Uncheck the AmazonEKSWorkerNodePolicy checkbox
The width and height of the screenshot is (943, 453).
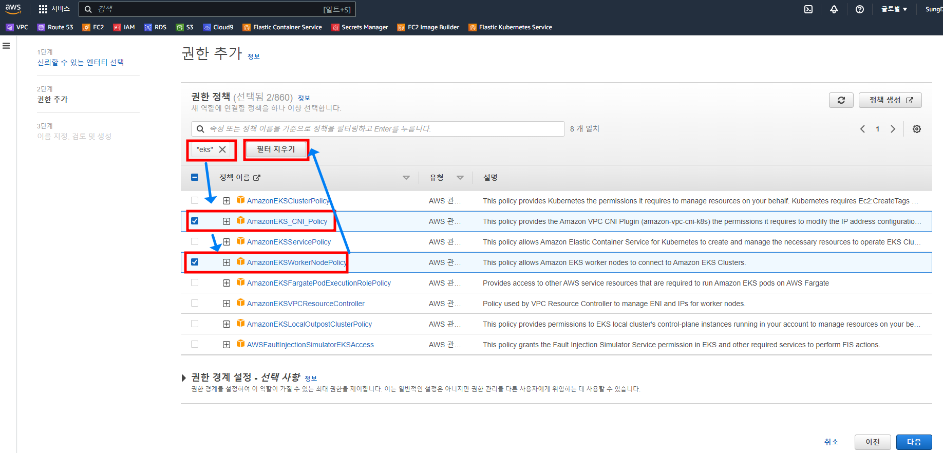click(195, 262)
